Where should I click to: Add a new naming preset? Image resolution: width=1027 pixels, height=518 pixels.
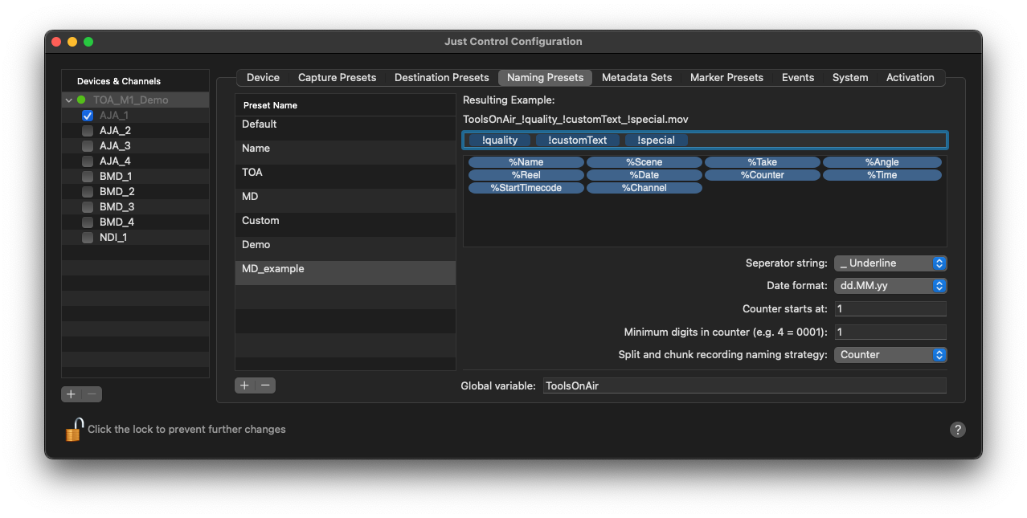245,385
